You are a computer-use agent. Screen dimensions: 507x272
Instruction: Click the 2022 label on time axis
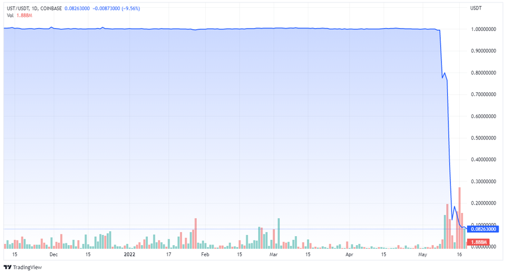click(x=129, y=255)
